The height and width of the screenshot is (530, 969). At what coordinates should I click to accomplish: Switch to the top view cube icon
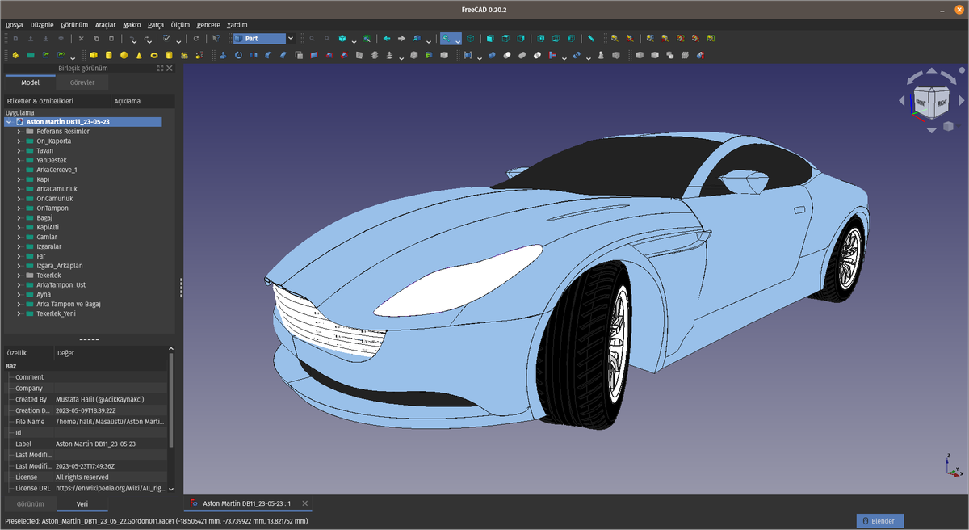click(505, 38)
